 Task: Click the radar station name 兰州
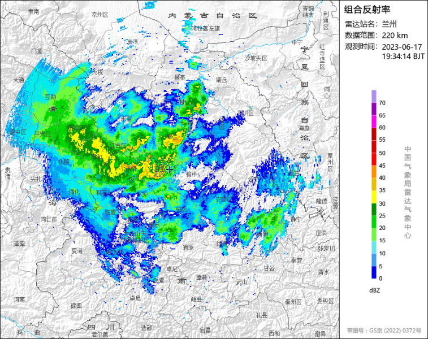pyautogui.click(x=389, y=24)
